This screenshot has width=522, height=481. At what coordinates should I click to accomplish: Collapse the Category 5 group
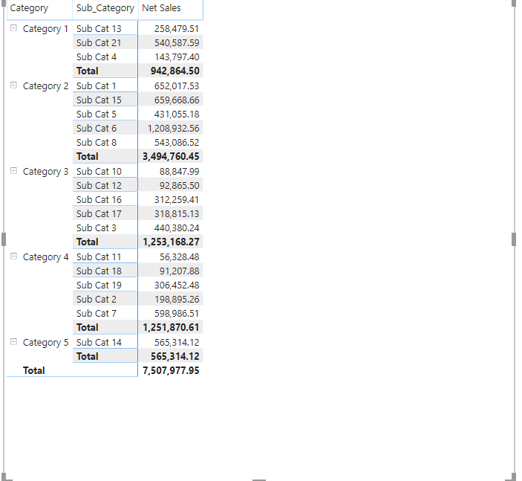13,342
